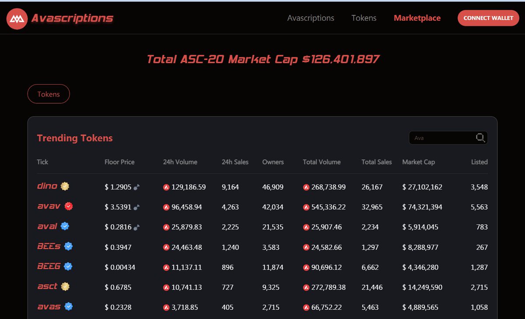Sort by 24h Sales column header
Screen dimensions: 525x319
[x=235, y=162]
